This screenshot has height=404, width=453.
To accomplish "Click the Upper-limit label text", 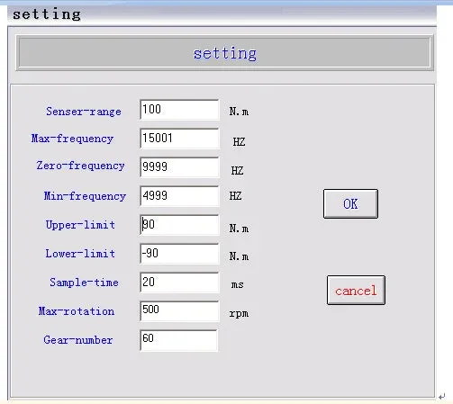I will pyautogui.click(x=80, y=225).
